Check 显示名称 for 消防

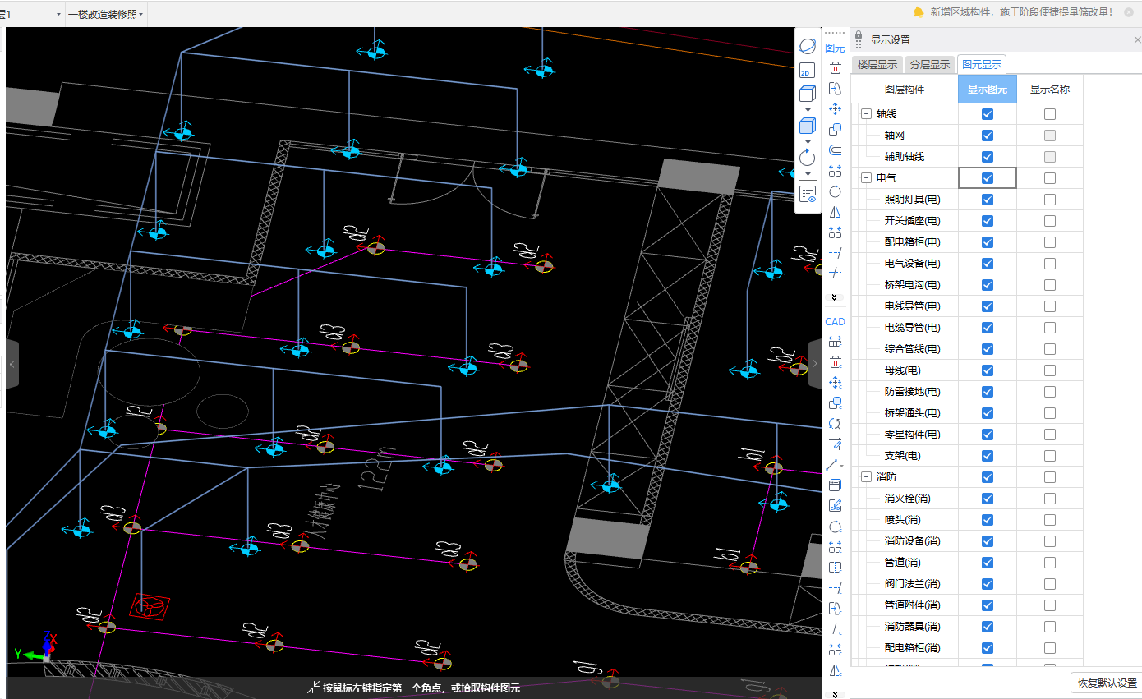click(1050, 477)
